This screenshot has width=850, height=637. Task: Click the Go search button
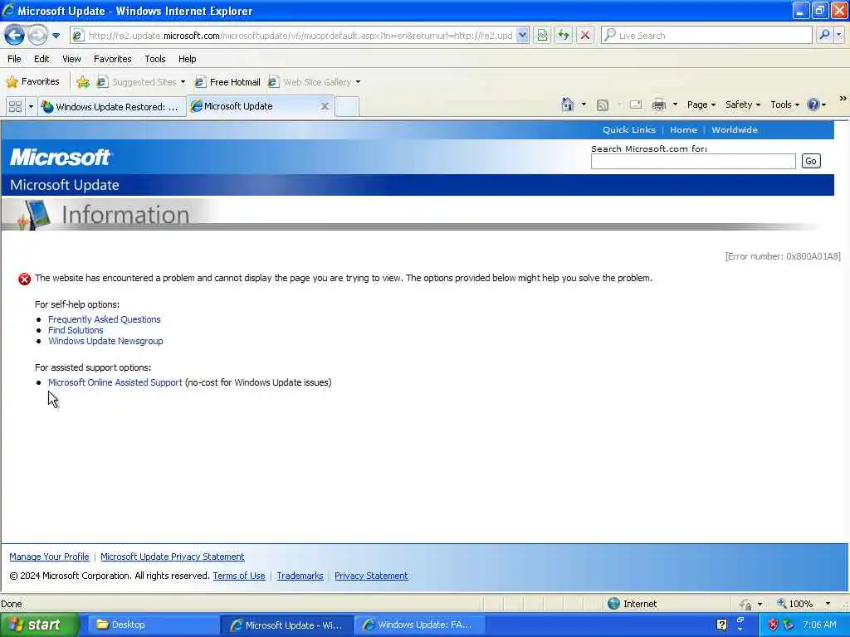810,162
